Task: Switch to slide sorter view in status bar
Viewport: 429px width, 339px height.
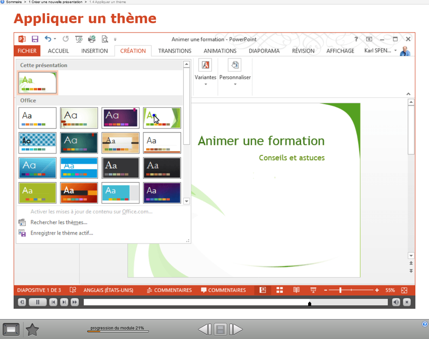Action: coord(280,290)
